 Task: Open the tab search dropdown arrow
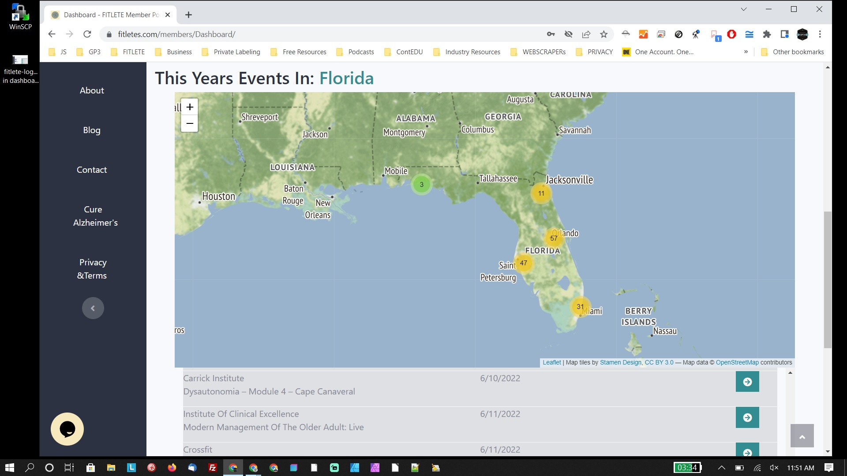click(743, 9)
